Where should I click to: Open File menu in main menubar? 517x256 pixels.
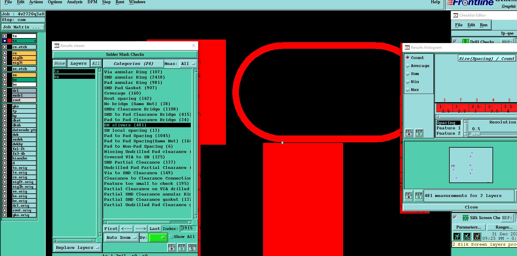(8, 2)
